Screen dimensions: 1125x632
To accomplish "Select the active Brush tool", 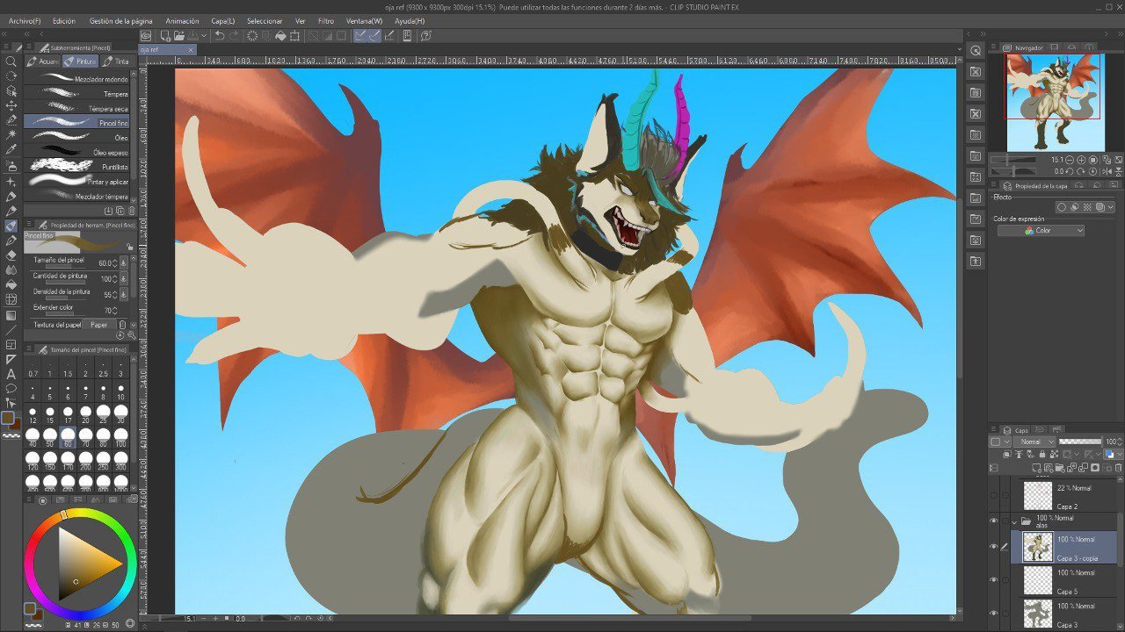I will (11, 225).
